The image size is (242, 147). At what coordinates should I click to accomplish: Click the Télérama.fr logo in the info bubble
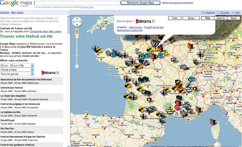tap(145, 21)
